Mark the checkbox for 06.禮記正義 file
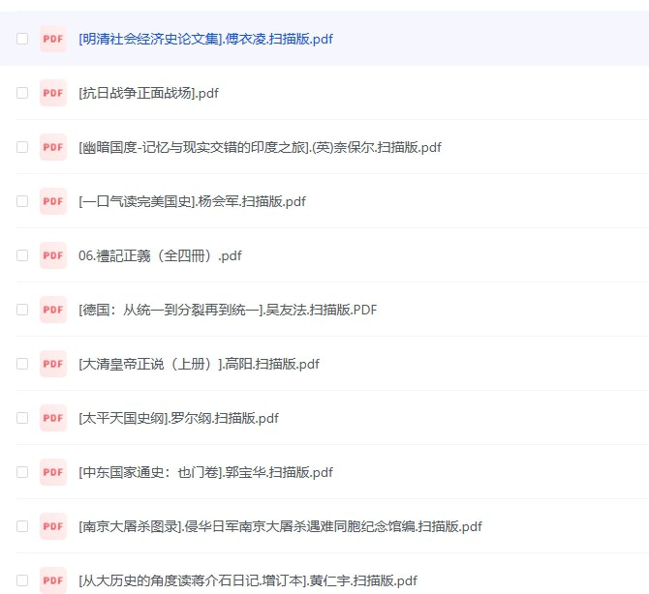This screenshot has height=594, width=649. (22, 255)
